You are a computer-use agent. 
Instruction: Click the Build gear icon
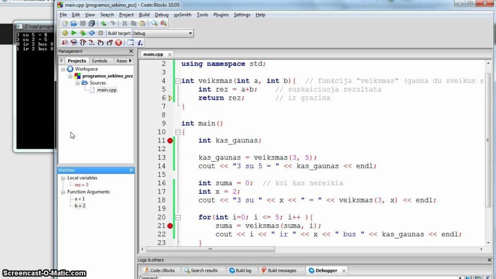65,33
